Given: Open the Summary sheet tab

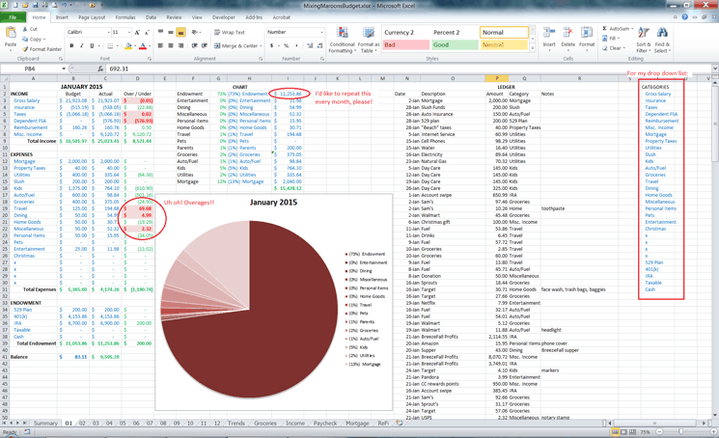Looking at the screenshot, I should coord(45,424).
